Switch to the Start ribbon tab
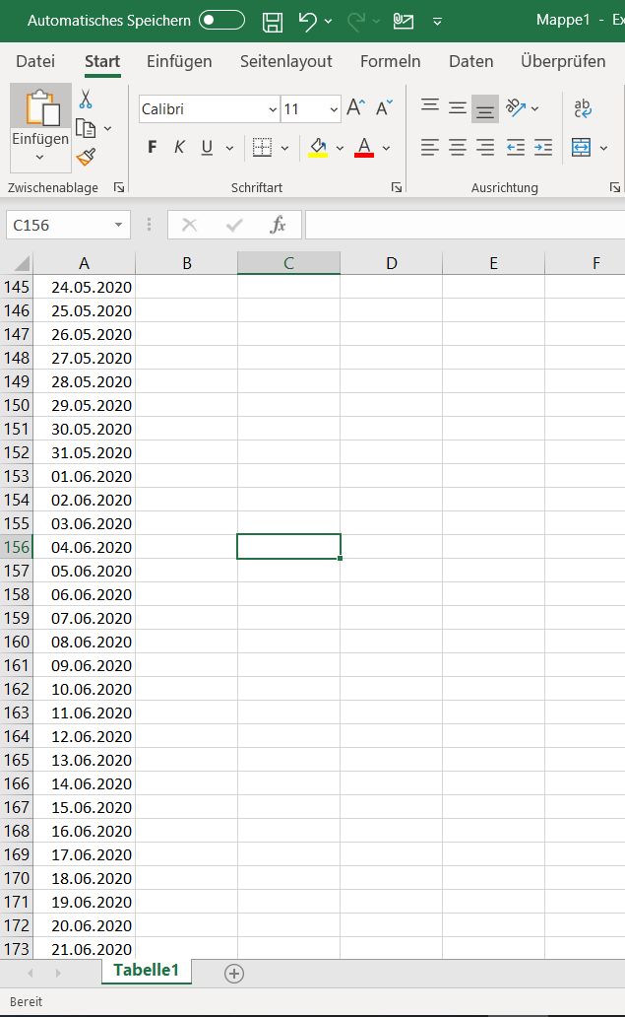Viewport: 625px width, 1017px height. [102, 61]
